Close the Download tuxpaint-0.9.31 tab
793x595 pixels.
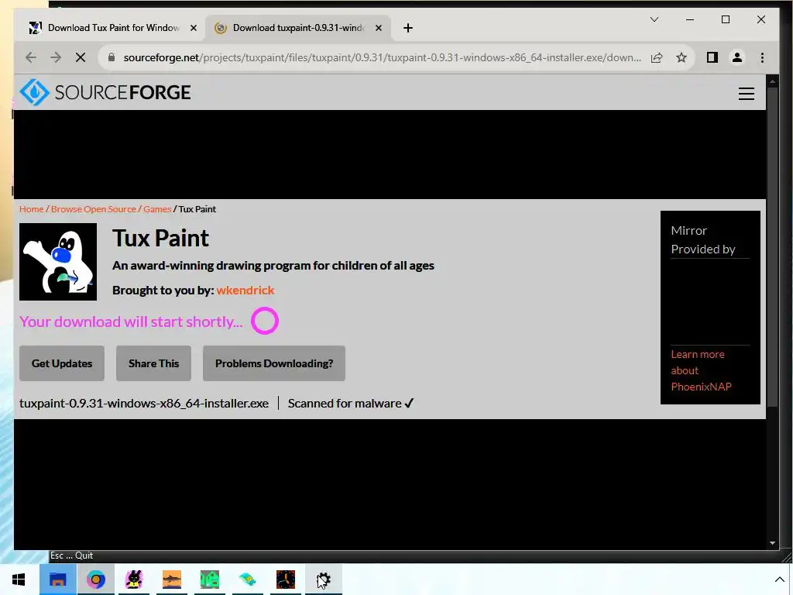click(378, 28)
